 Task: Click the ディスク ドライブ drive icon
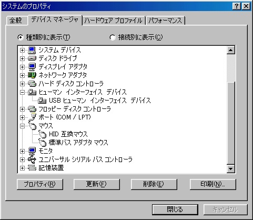(32, 58)
